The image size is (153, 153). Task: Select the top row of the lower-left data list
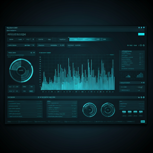(25, 101)
